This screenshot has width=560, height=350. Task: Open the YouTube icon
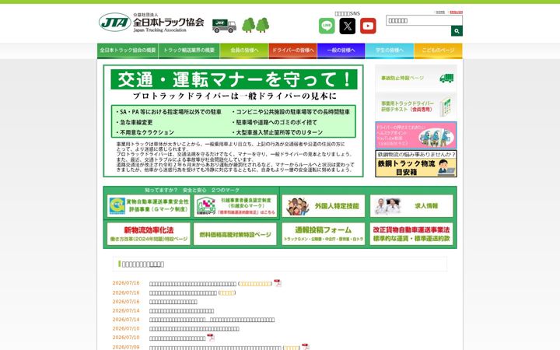coord(368,26)
